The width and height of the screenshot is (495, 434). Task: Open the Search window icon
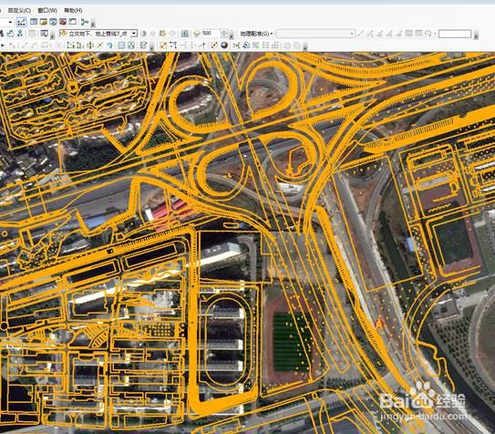pyautogui.click(x=54, y=22)
